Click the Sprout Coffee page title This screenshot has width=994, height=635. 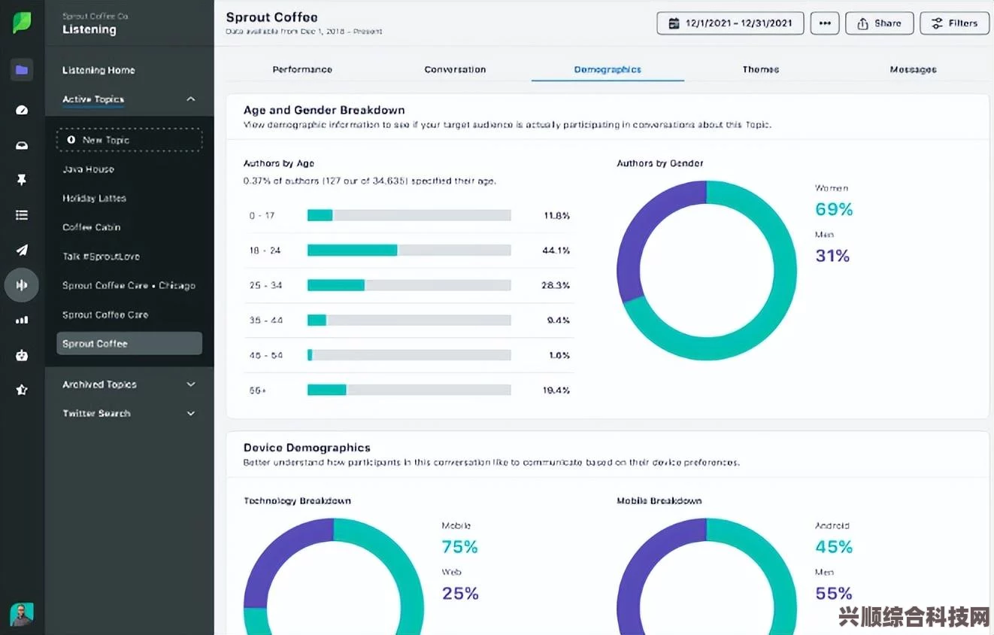pos(271,17)
